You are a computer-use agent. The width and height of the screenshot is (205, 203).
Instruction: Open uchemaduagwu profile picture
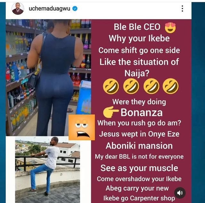[x=18, y=9]
